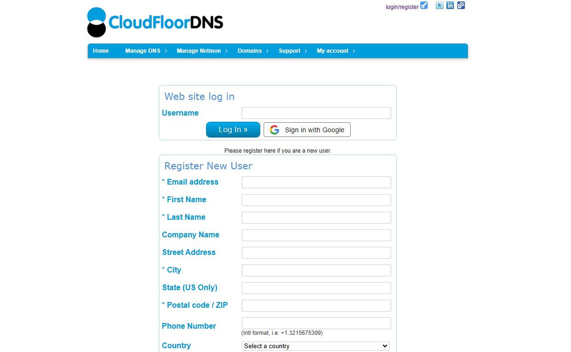Focus the Postal code / ZIP input field
The image size is (571, 352).
(316, 305)
